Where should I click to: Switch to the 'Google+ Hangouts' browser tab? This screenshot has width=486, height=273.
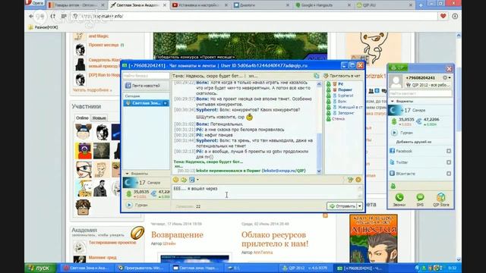tap(323, 5)
